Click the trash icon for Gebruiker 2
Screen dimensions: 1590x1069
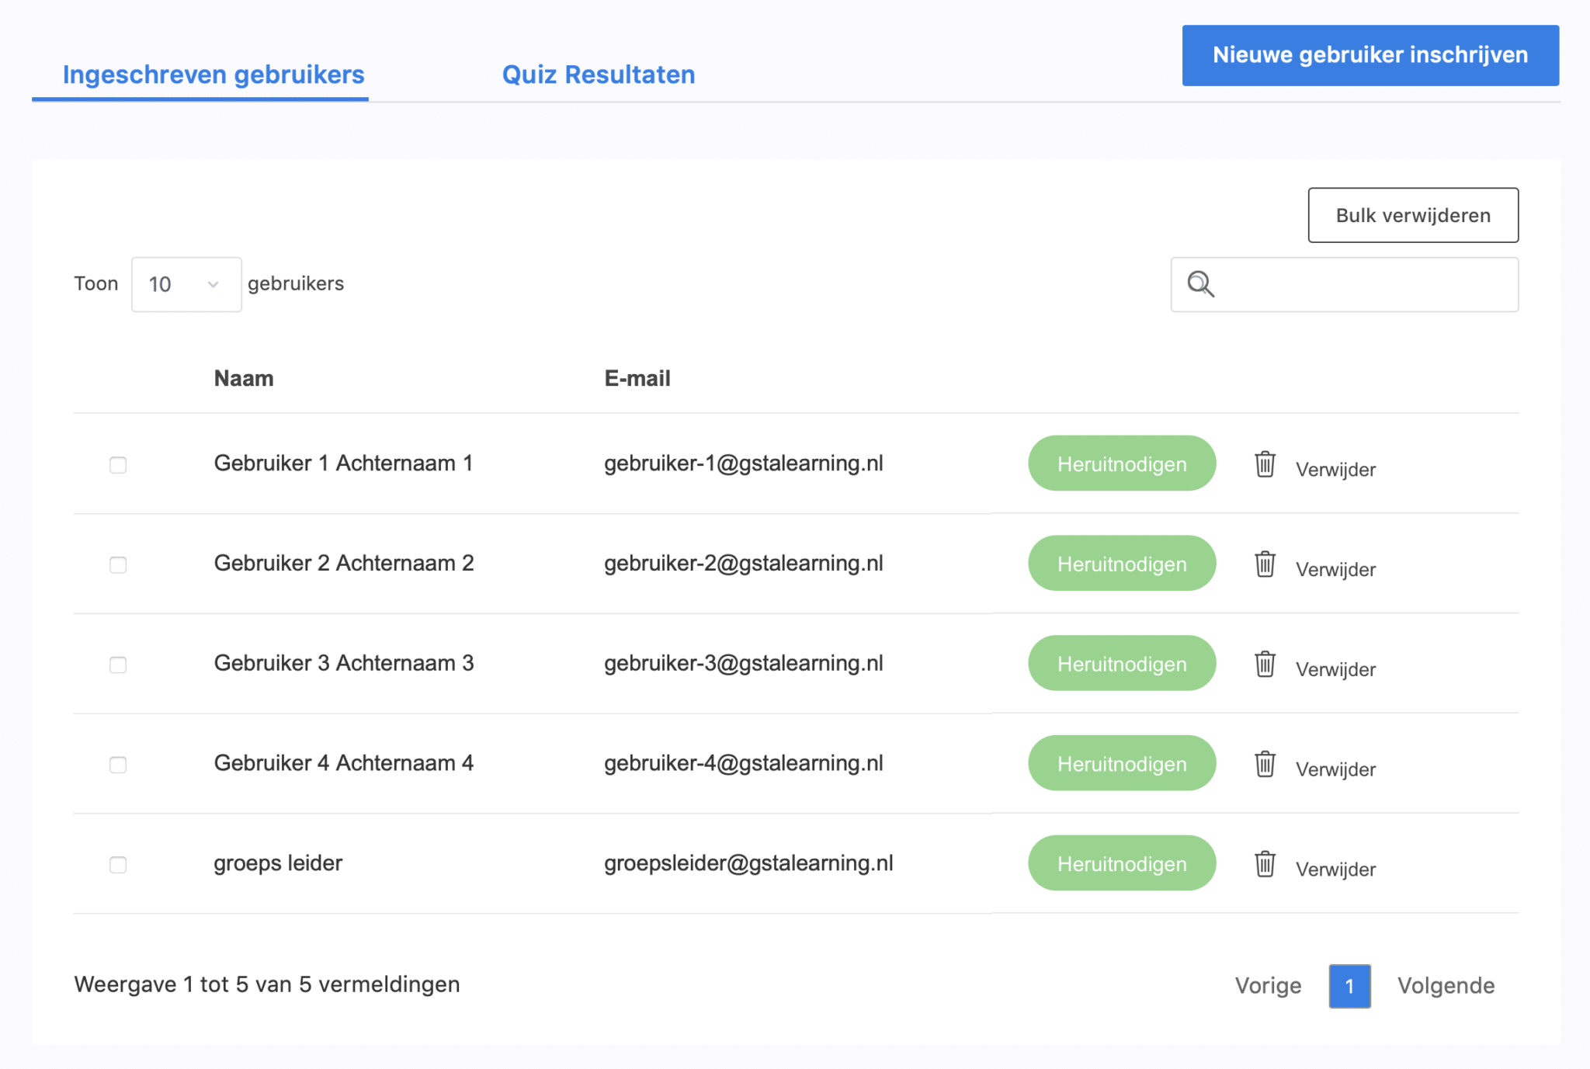[x=1265, y=564]
